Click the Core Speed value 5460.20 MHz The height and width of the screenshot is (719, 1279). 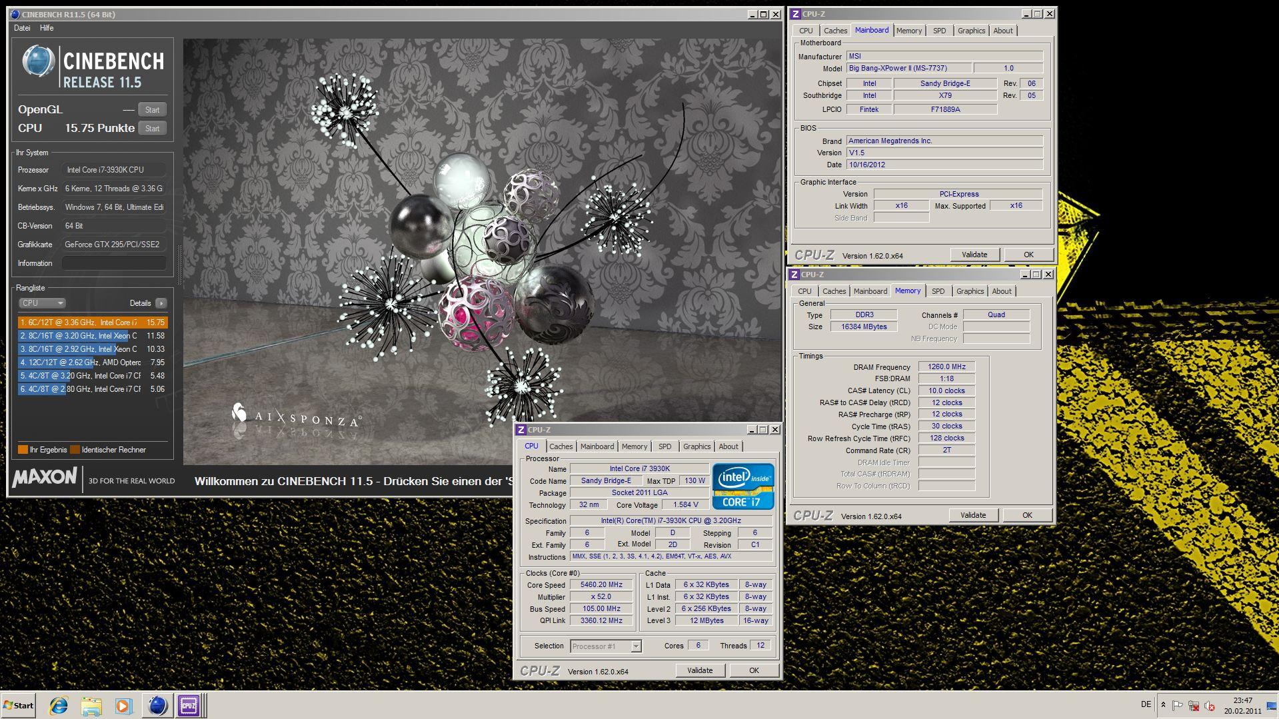point(601,585)
